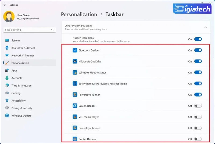Click the back arrow in Settings
This screenshot has height=144, width=215.
[x=5, y=5]
